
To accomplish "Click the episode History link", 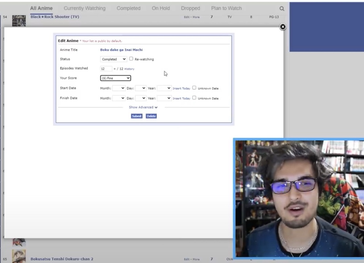I will coord(129,69).
